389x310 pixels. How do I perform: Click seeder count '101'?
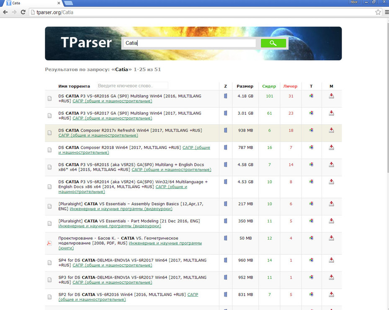[269, 96]
